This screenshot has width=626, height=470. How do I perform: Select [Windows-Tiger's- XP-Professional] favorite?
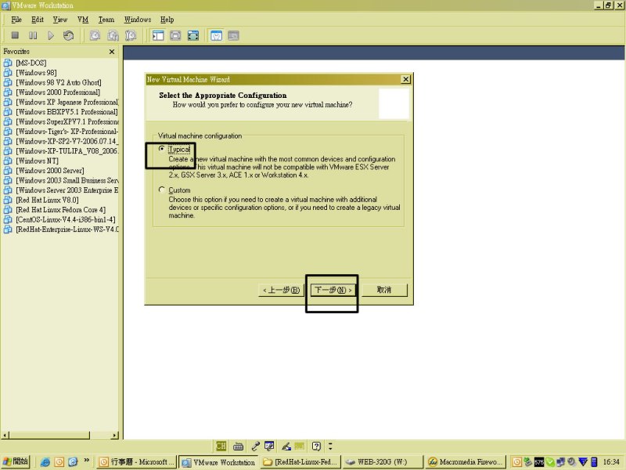click(x=67, y=132)
